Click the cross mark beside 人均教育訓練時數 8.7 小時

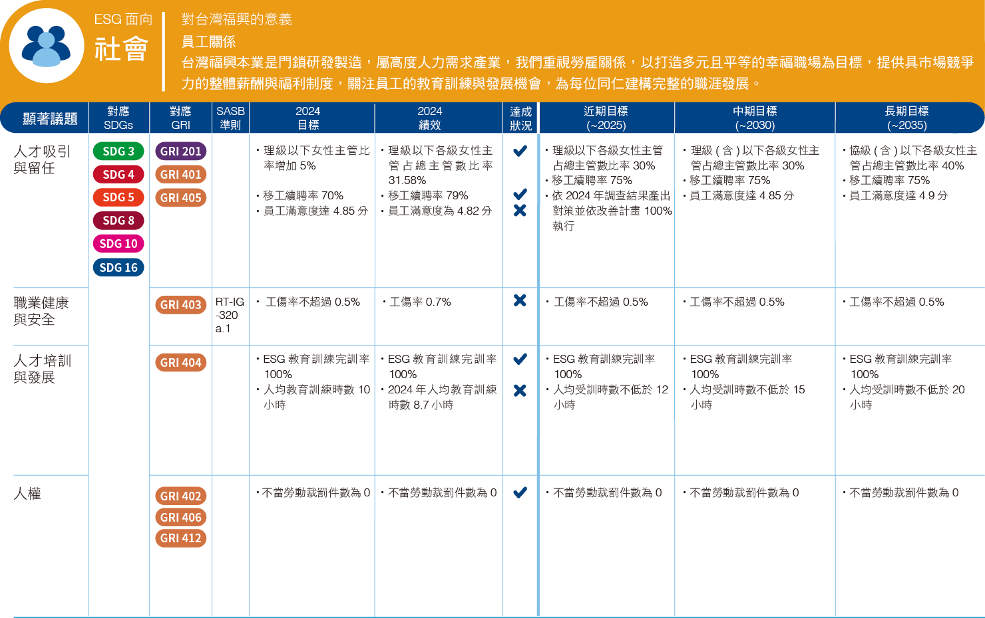(x=520, y=390)
